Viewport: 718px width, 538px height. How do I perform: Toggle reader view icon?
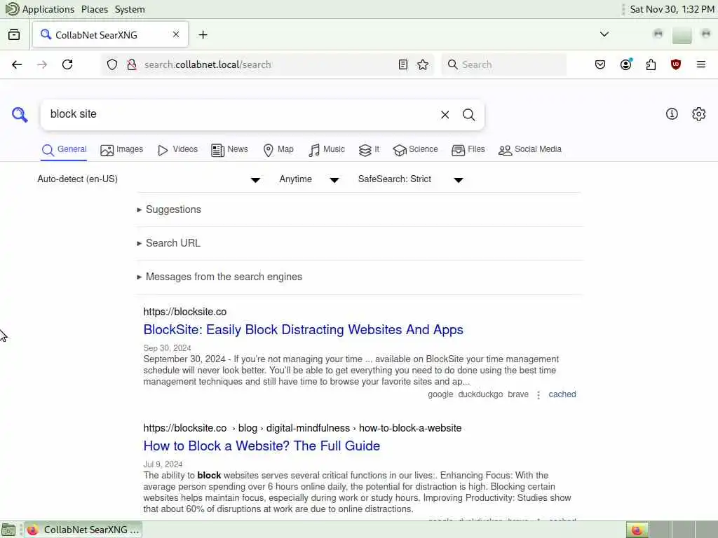(403, 64)
